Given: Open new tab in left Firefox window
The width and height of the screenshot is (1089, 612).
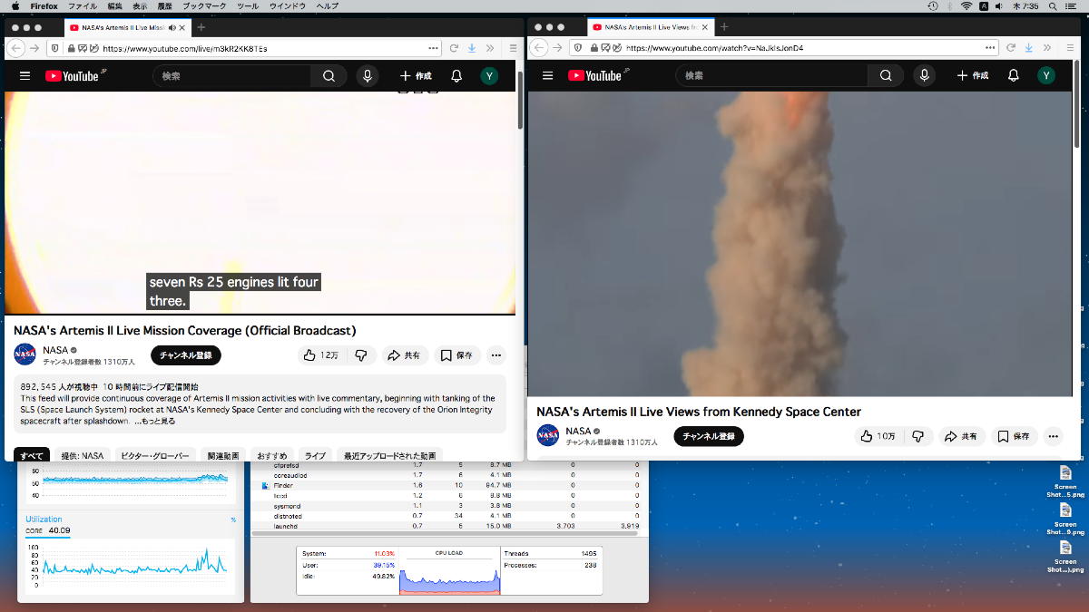Looking at the screenshot, I should (x=201, y=27).
